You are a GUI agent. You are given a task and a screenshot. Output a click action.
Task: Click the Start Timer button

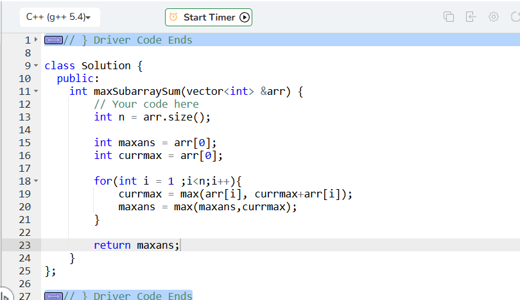209,17
